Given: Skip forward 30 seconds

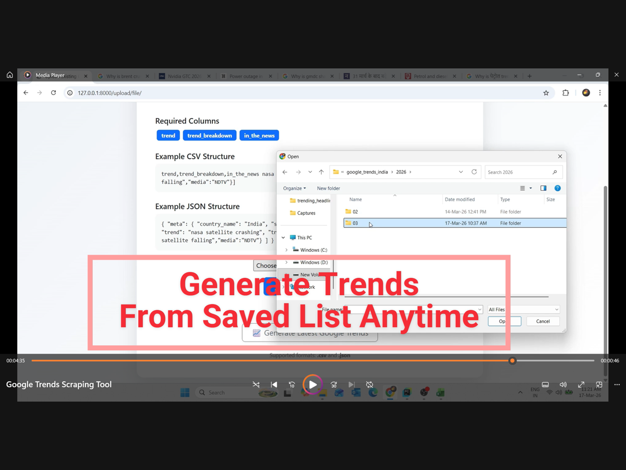Looking at the screenshot, I should (334, 385).
